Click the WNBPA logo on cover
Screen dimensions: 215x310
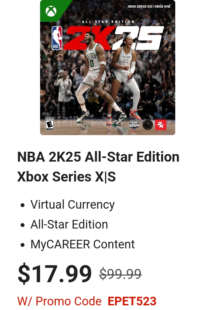click(x=134, y=125)
